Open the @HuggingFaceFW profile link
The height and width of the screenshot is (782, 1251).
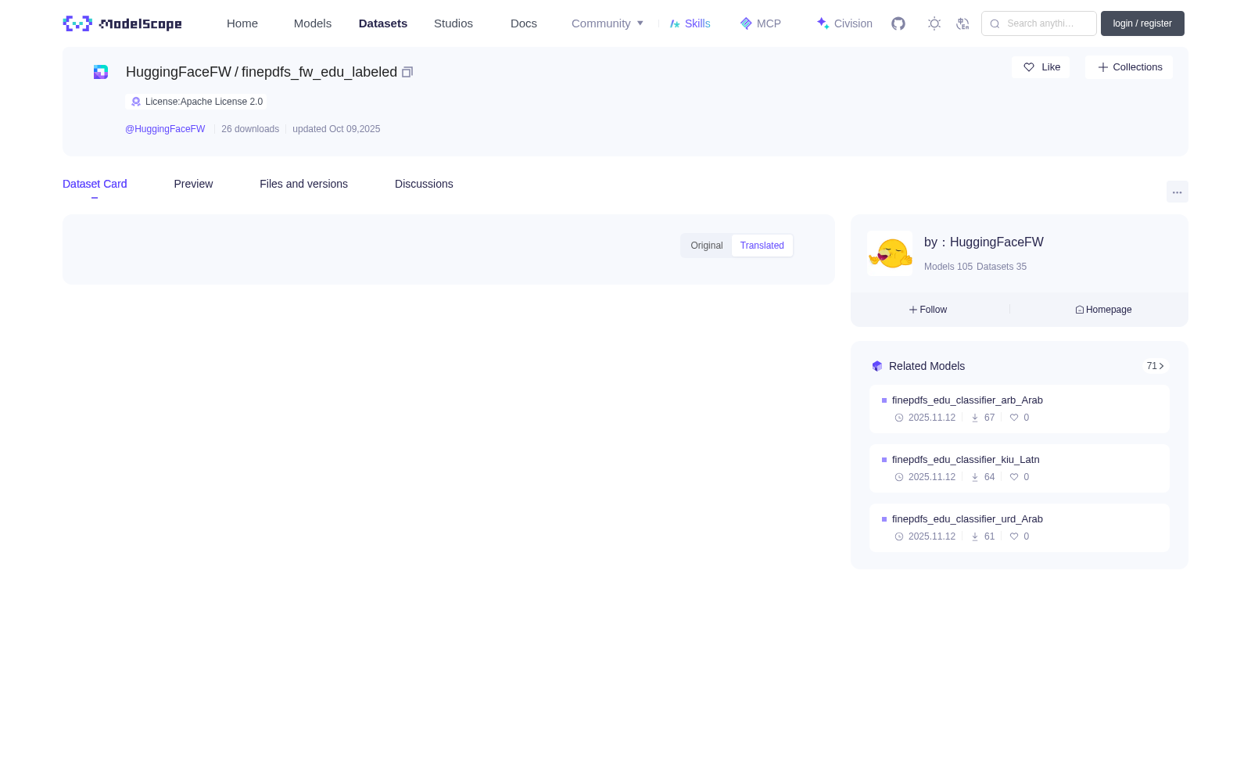(x=165, y=129)
